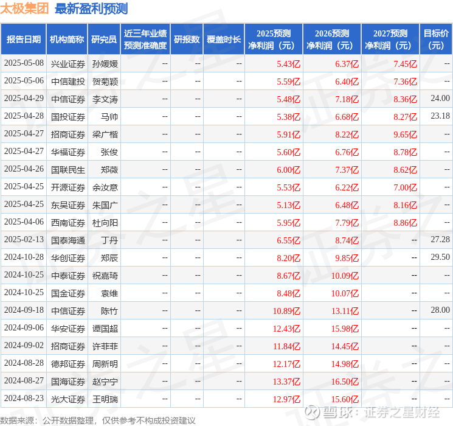Select the date 2025-05-08
Image resolution: width=453 pixels, height=426 pixels.
pyautogui.click(x=24, y=63)
